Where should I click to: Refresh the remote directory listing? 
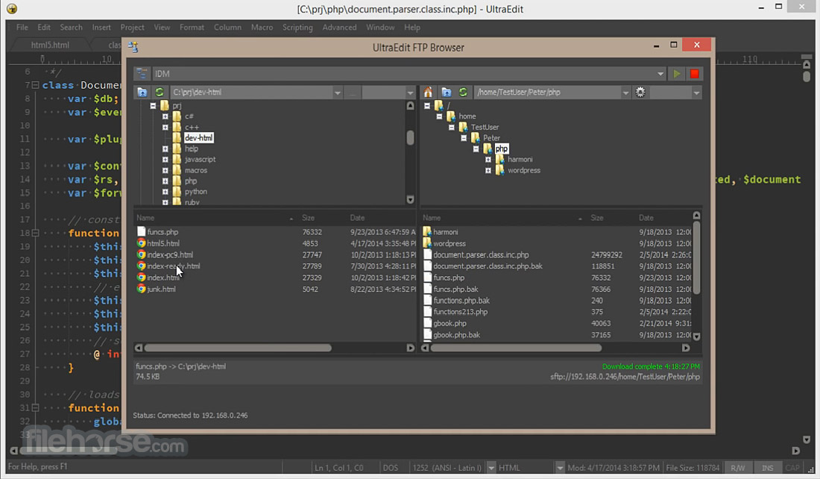(463, 92)
